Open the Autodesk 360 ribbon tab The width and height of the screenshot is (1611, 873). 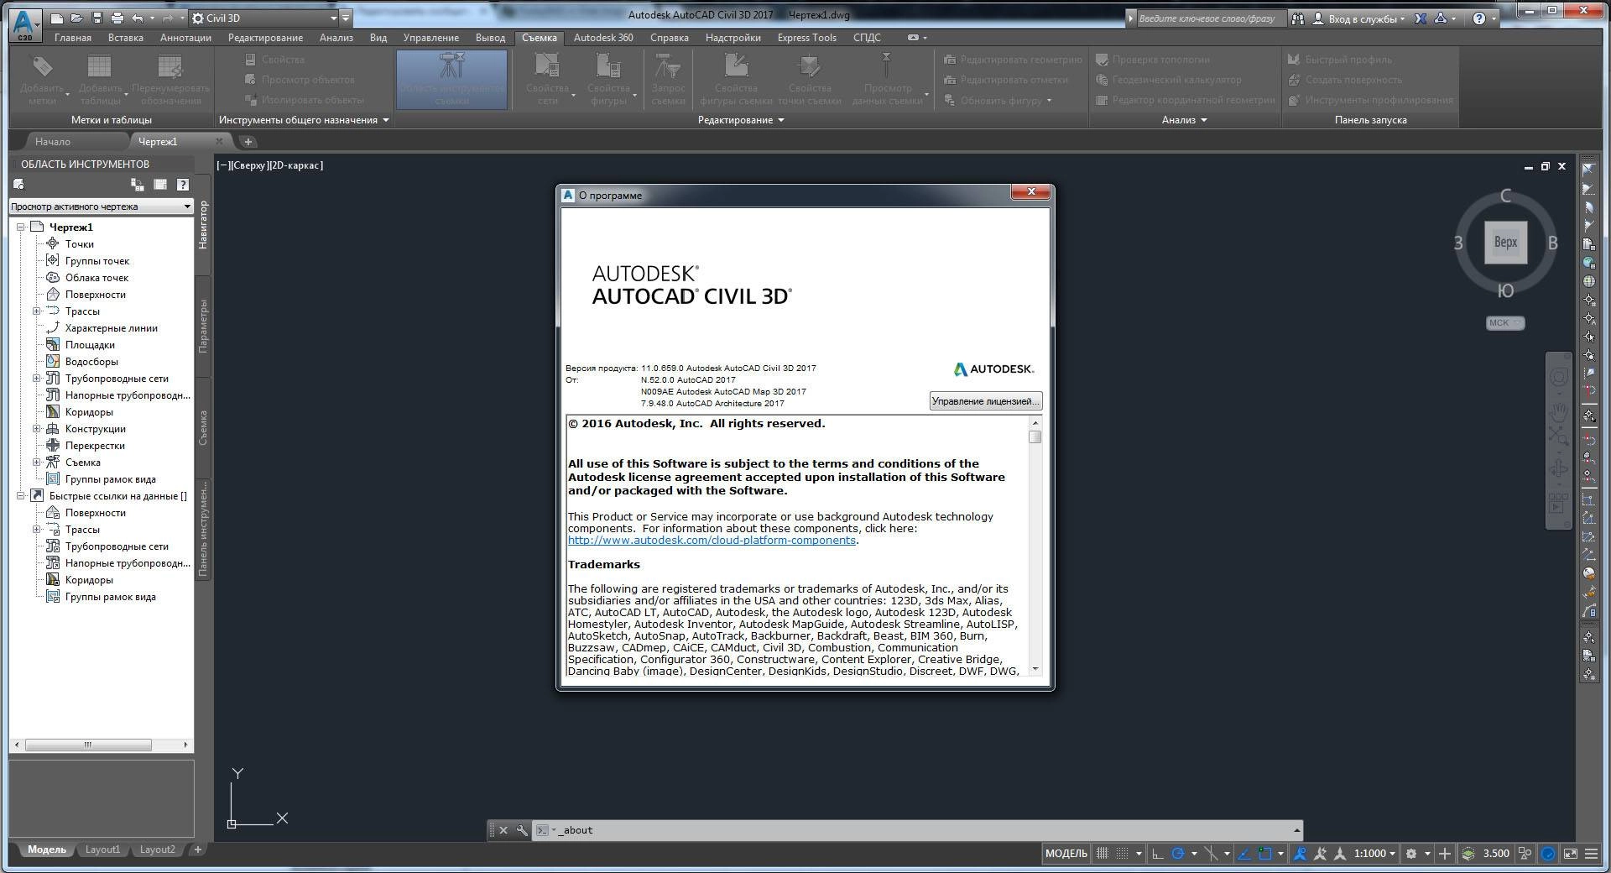point(603,38)
